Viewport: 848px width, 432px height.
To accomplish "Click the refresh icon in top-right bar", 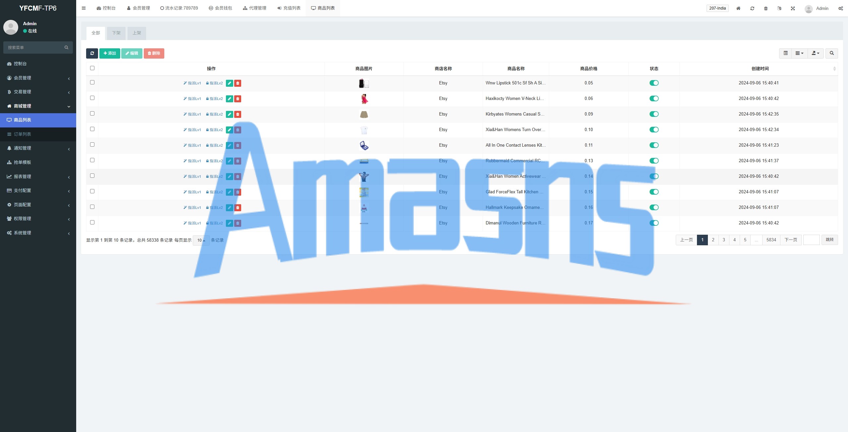I will pyautogui.click(x=752, y=8).
